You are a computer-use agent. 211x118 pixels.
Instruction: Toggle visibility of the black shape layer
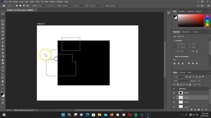[174, 93]
